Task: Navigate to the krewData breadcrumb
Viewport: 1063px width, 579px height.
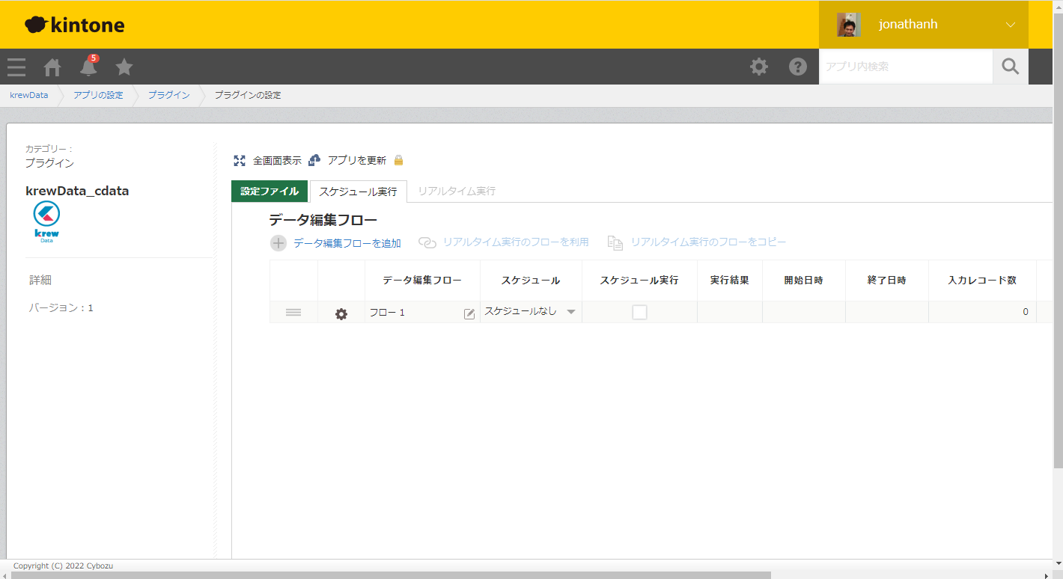Action: (x=29, y=95)
